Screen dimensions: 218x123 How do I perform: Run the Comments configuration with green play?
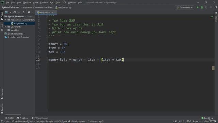click(197, 8)
